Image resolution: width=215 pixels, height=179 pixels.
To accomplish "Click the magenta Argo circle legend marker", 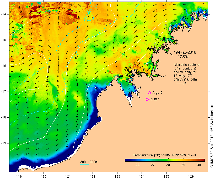I will pyautogui.click(x=149, y=93).
